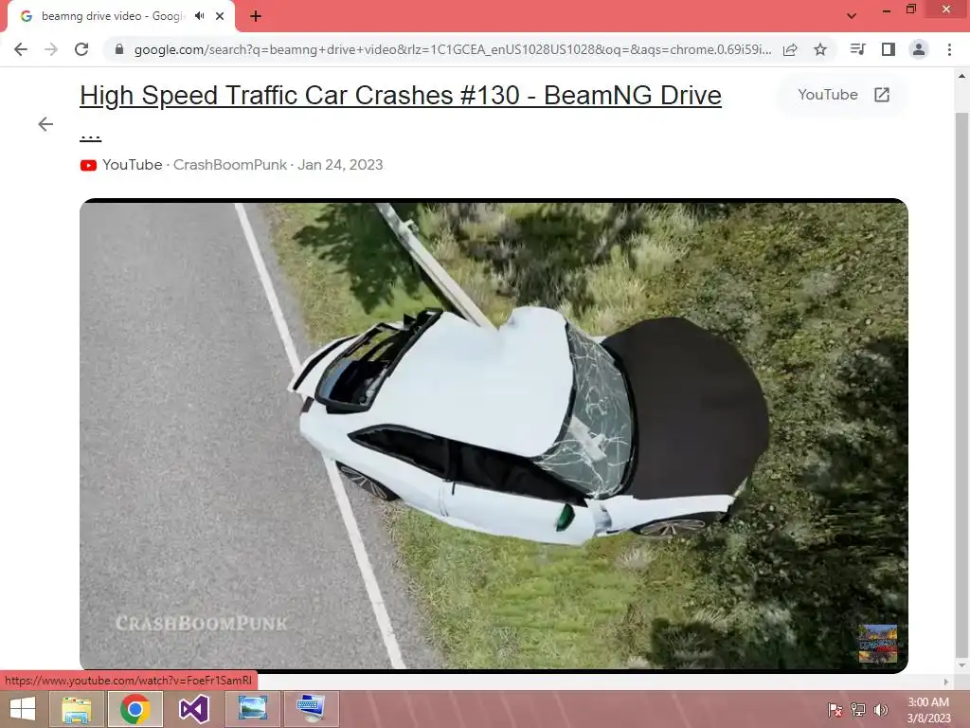Click the scrollbar up arrow
Viewport: 970px width, 728px height.
961,76
